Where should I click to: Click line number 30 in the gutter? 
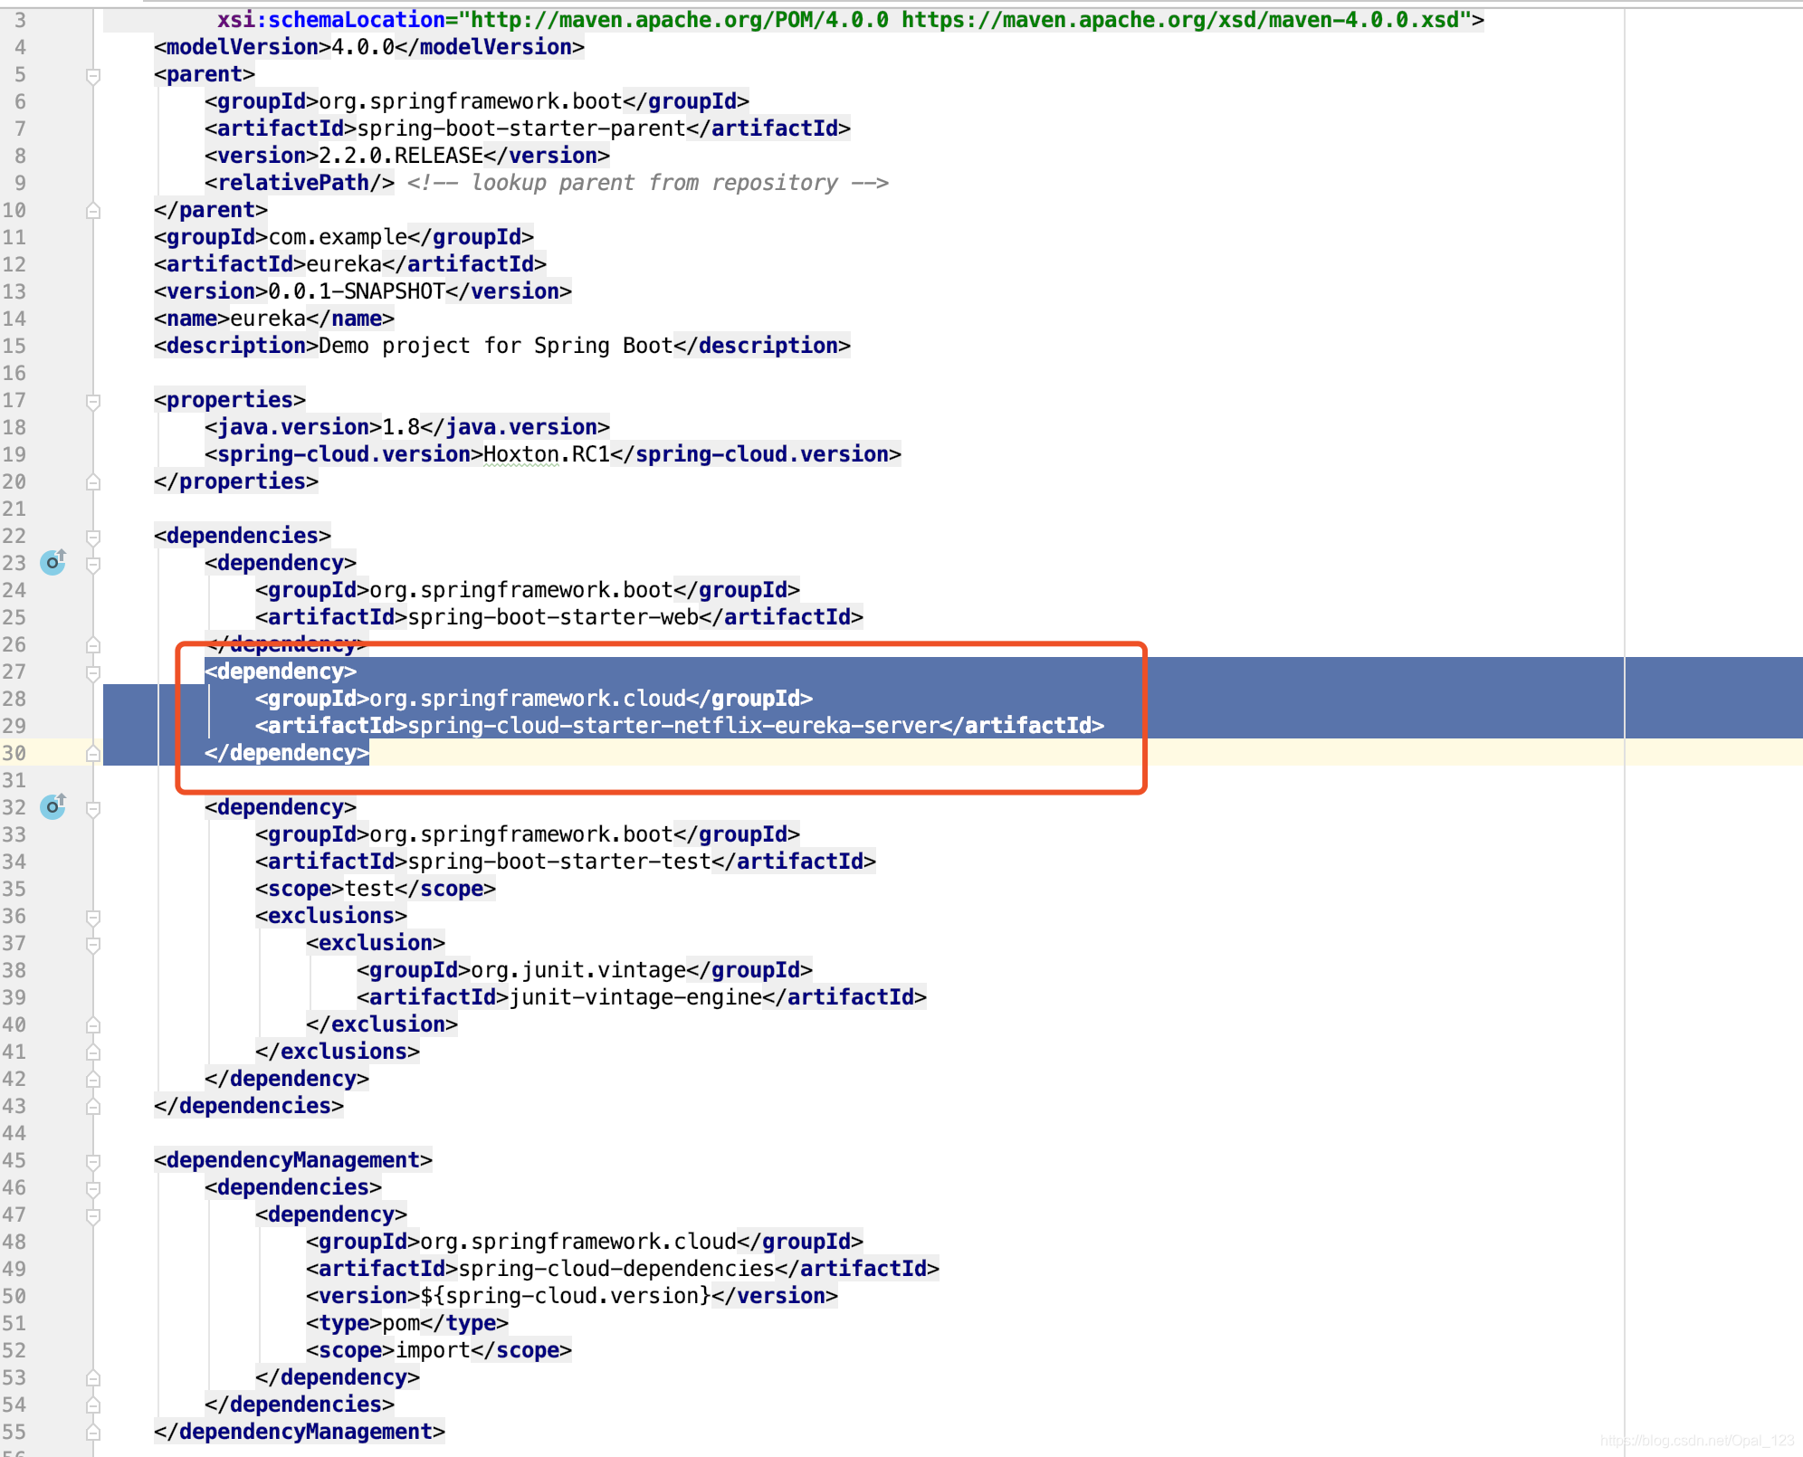pyautogui.click(x=14, y=753)
